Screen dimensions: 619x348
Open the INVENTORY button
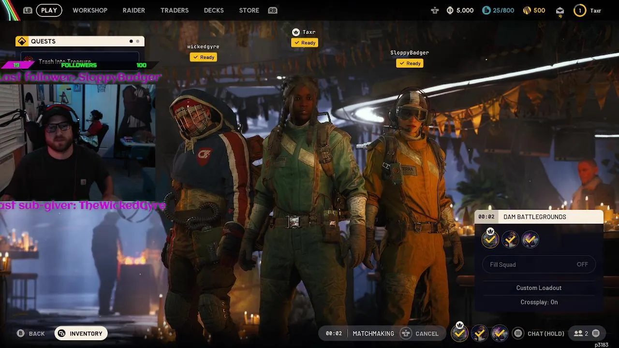(x=81, y=333)
